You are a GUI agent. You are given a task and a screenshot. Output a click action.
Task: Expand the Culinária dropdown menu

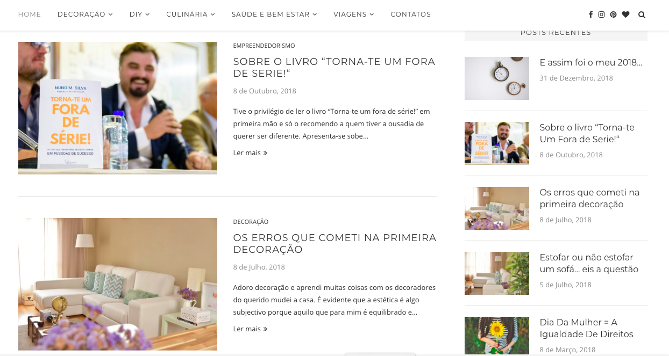(190, 14)
